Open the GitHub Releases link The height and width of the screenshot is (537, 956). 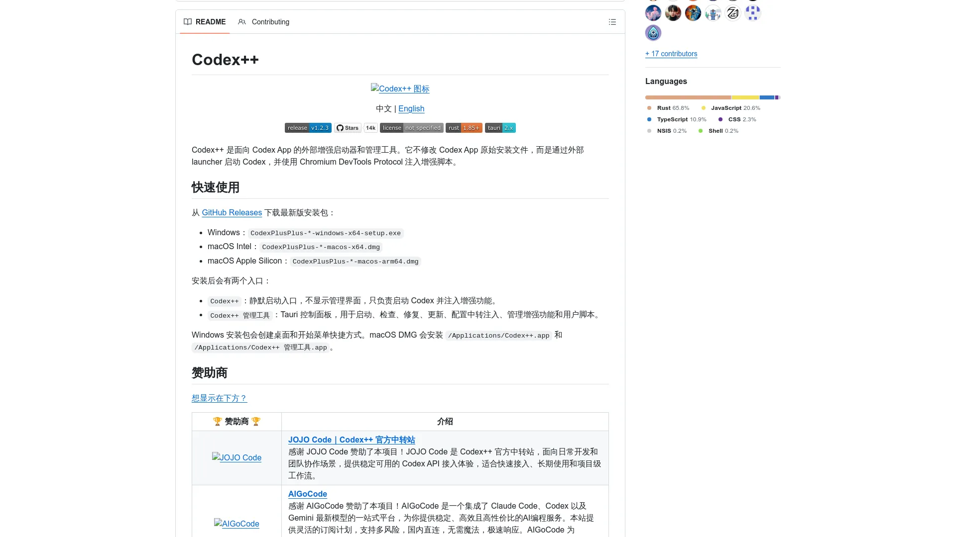click(232, 212)
